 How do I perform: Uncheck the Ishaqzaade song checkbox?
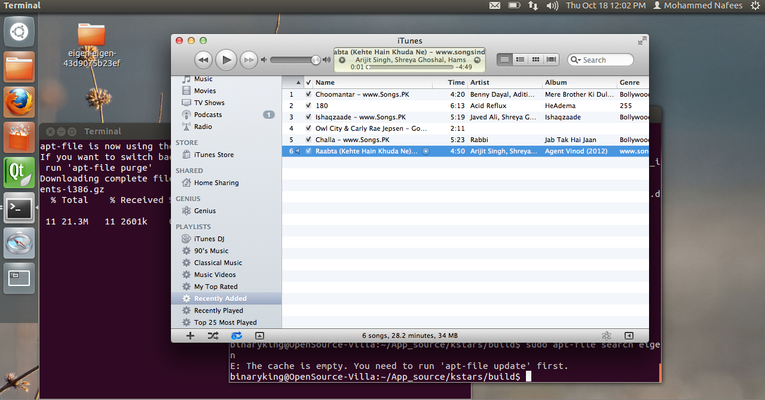[308, 117]
